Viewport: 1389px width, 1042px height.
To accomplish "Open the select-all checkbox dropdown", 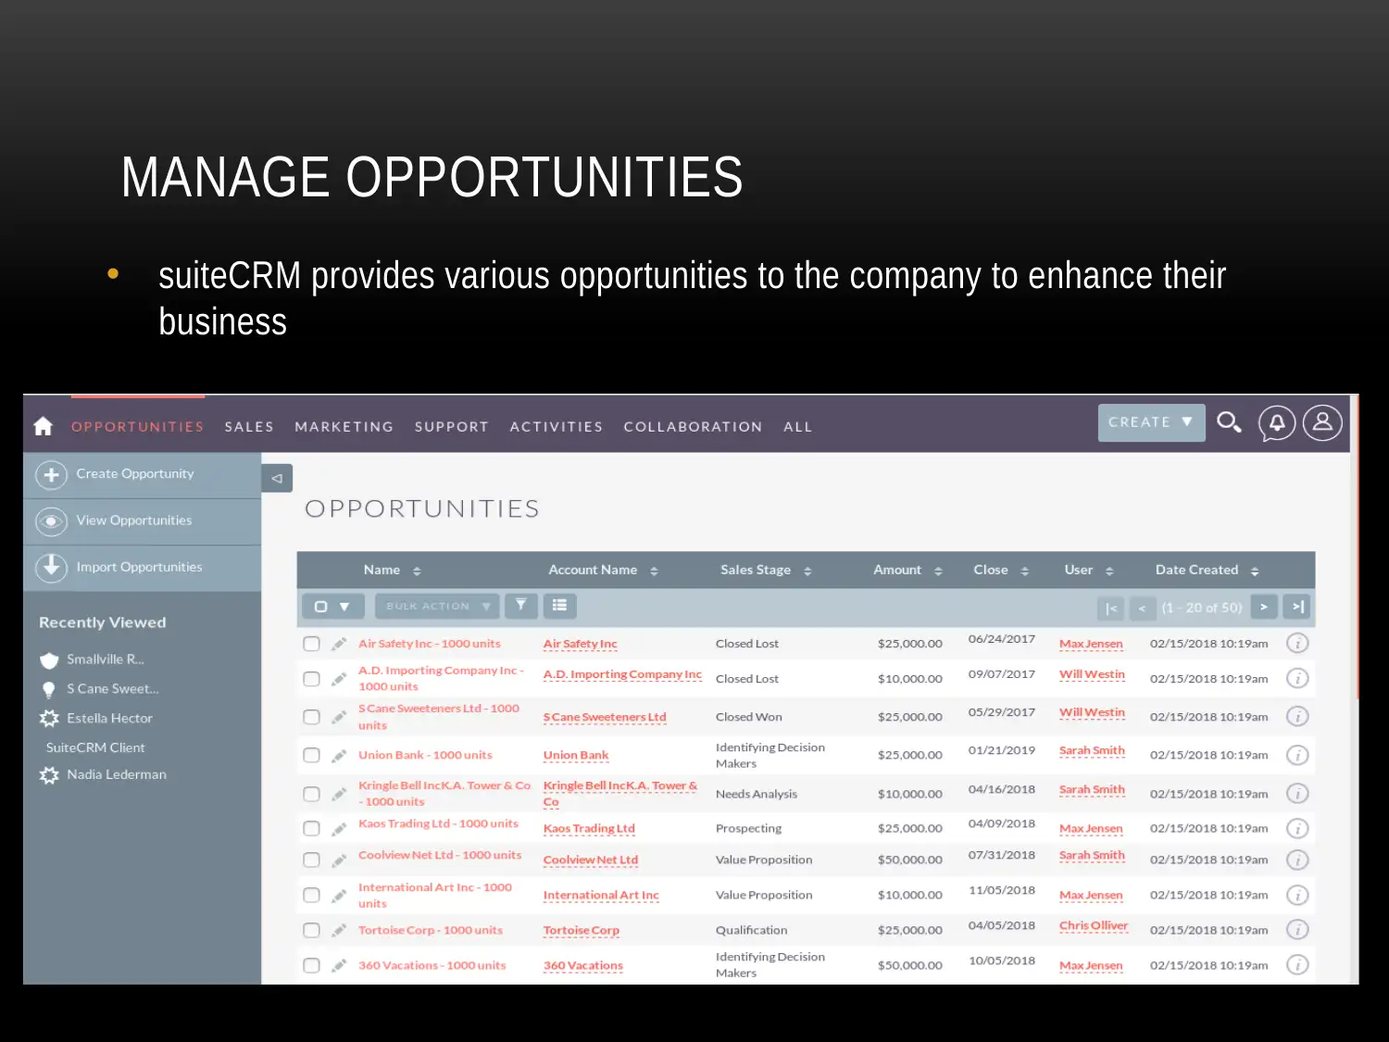I will [332, 607].
